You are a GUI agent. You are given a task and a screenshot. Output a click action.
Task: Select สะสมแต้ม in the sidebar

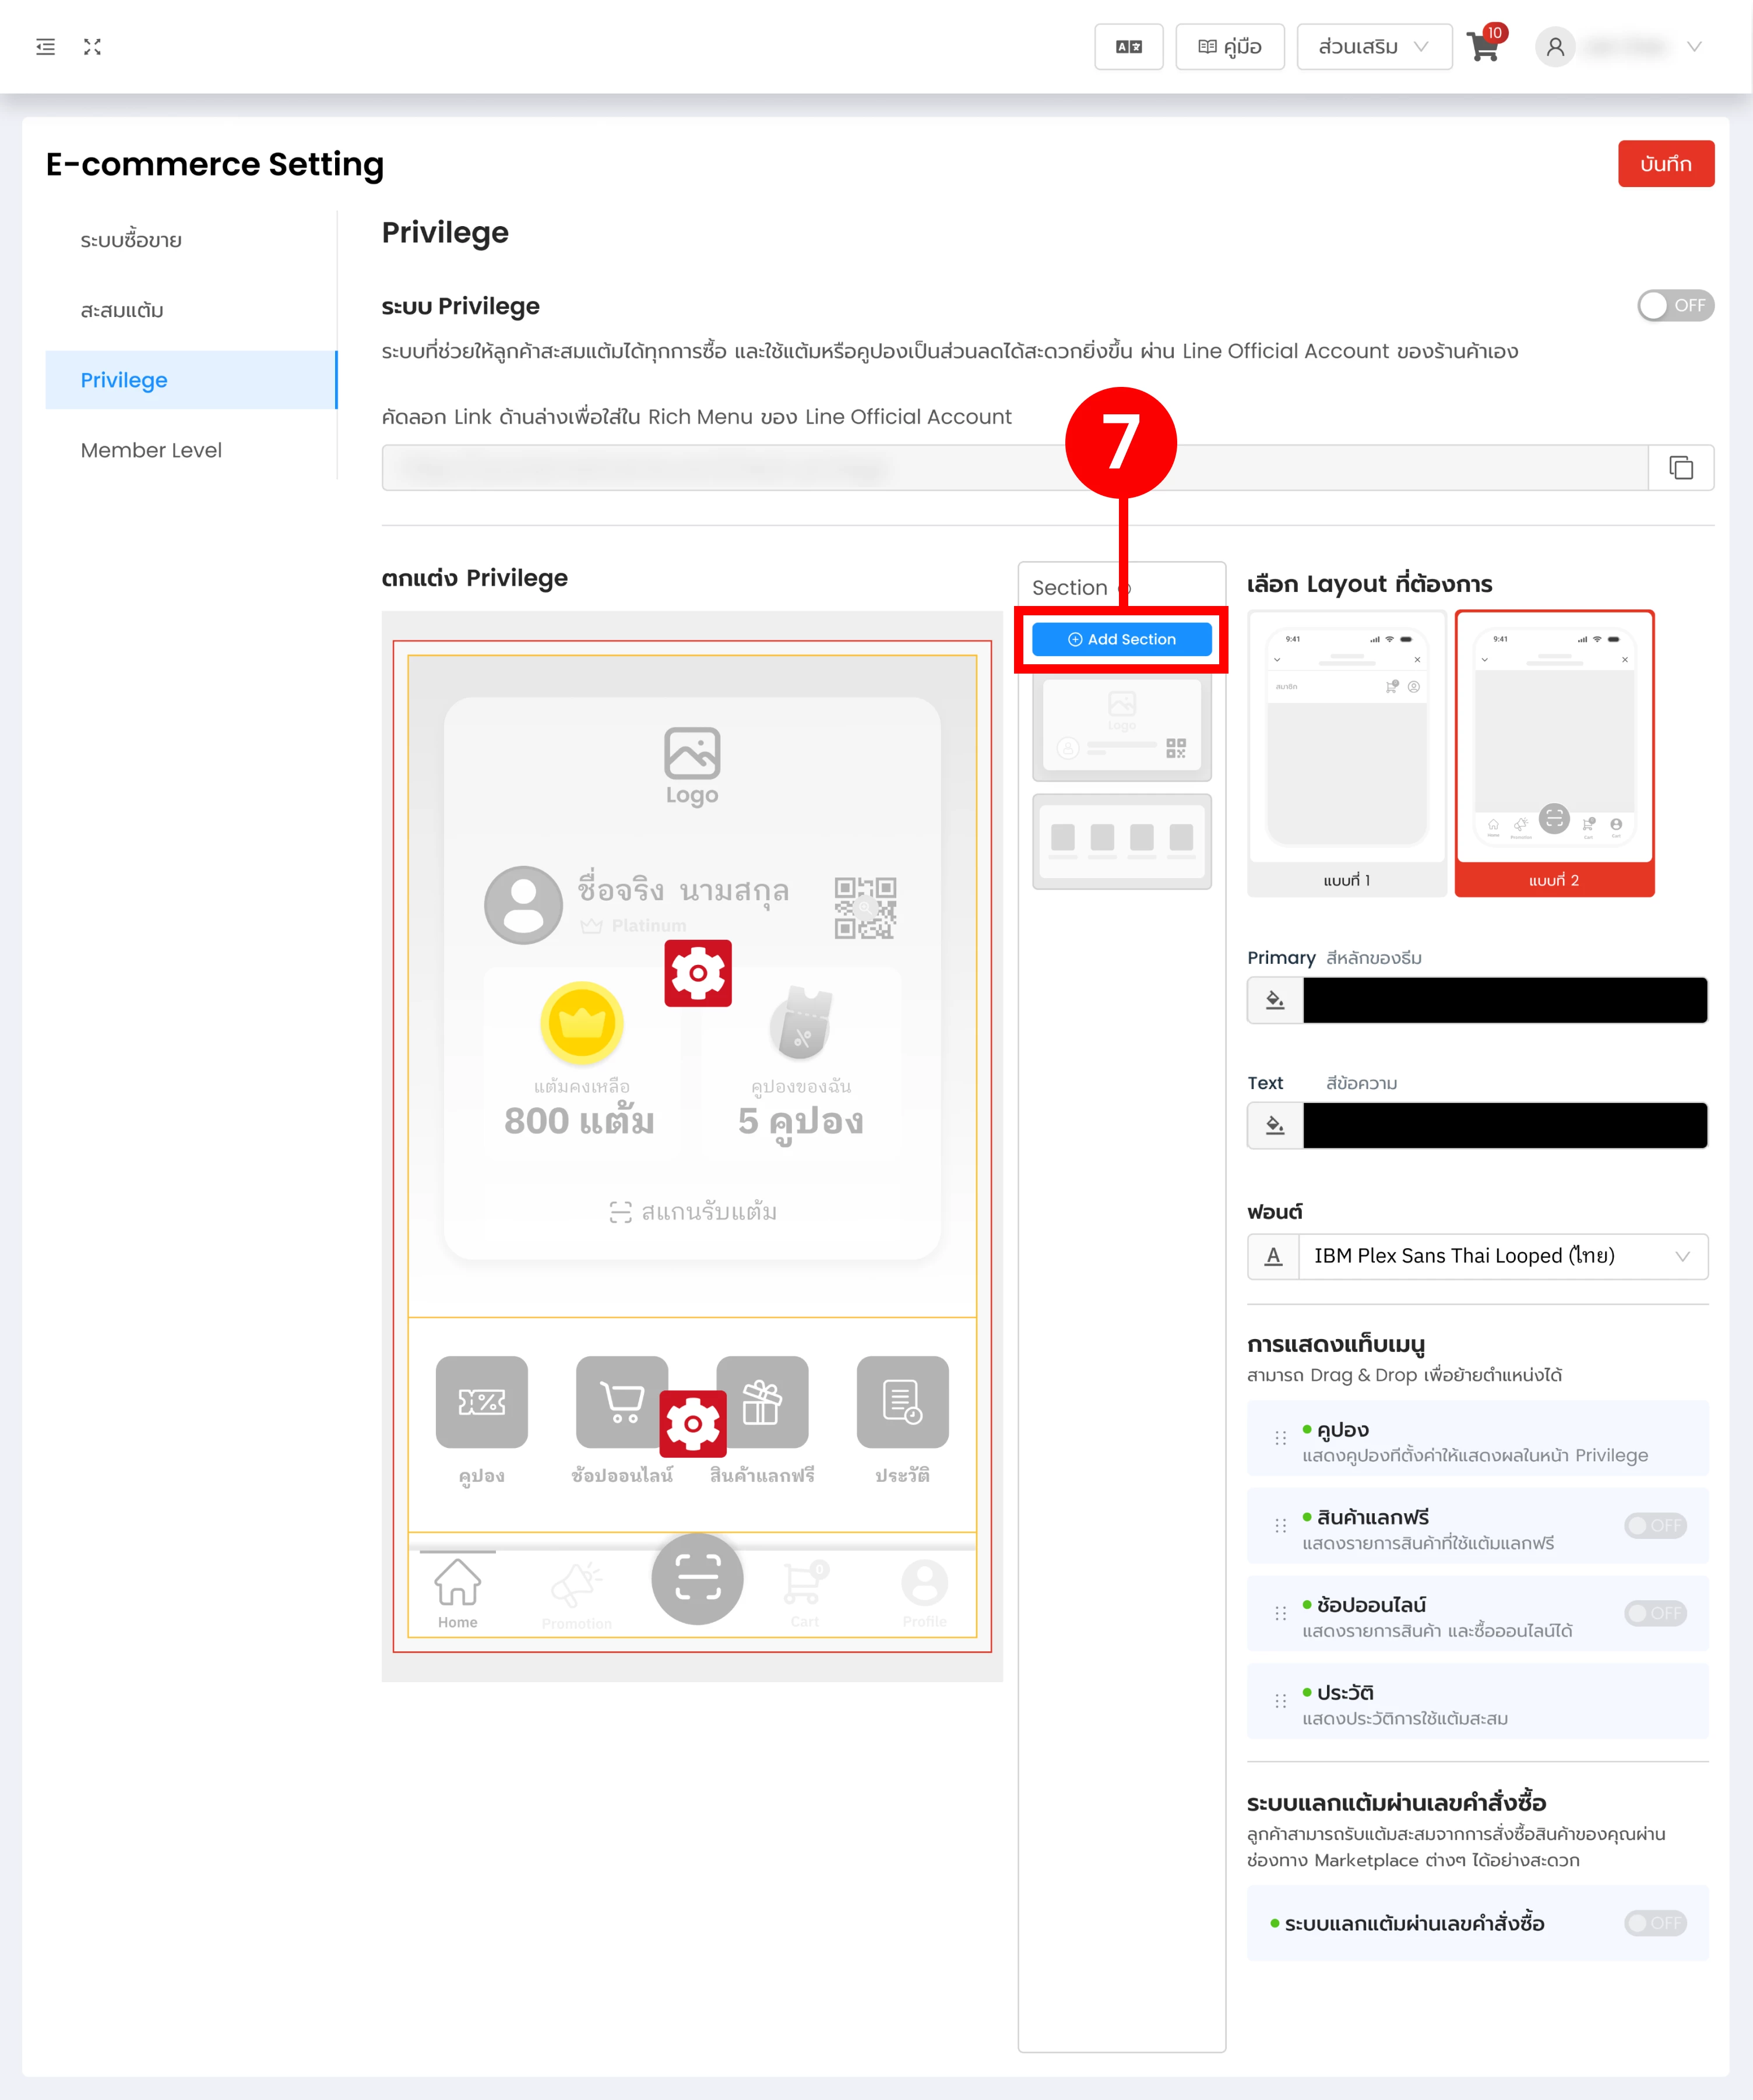pyautogui.click(x=122, y=310)
